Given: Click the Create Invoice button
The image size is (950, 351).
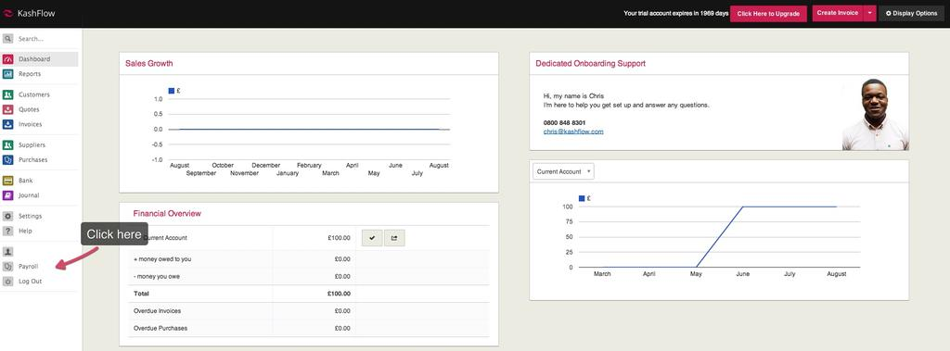Looking at the screenshot, I should 838,13.
